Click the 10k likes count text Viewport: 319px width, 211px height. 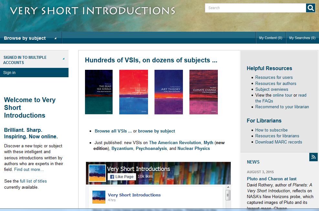145,176
